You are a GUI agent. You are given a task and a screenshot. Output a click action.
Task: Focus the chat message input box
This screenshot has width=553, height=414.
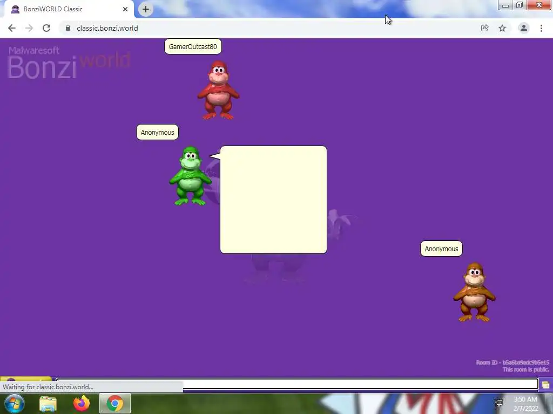297,384
